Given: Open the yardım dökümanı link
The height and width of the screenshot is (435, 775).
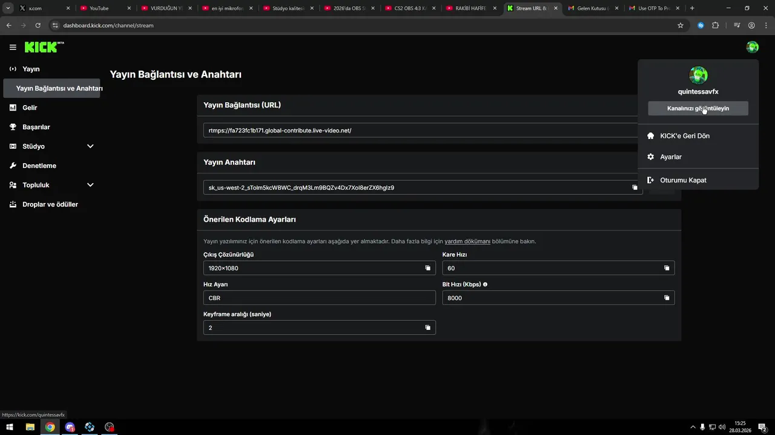Looking at the screenshot, I should click(x=467, y=242).
